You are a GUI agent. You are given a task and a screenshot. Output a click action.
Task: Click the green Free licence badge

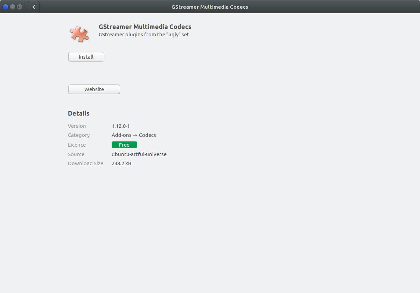point(124,145)
